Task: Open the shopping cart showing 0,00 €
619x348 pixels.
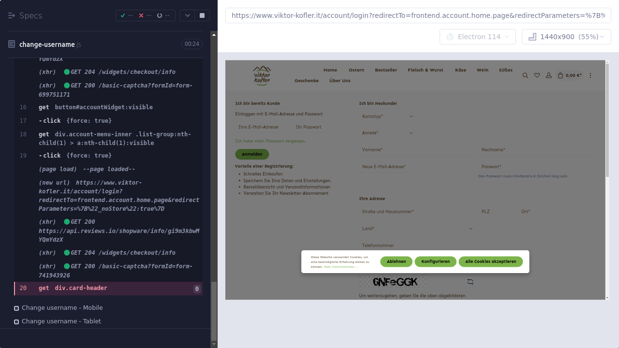Action: coord(570,75)
